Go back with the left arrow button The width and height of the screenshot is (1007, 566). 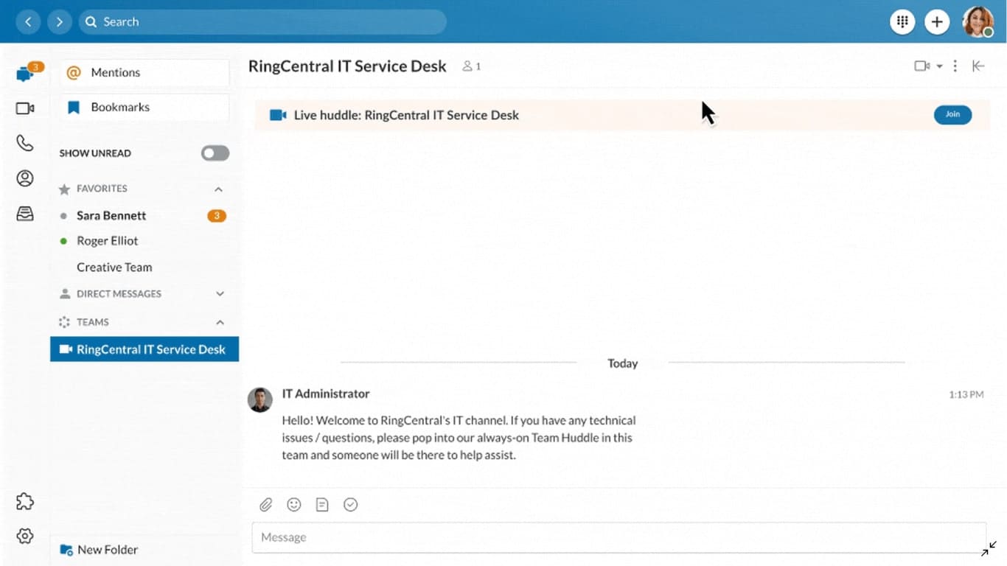pos(28,21)
